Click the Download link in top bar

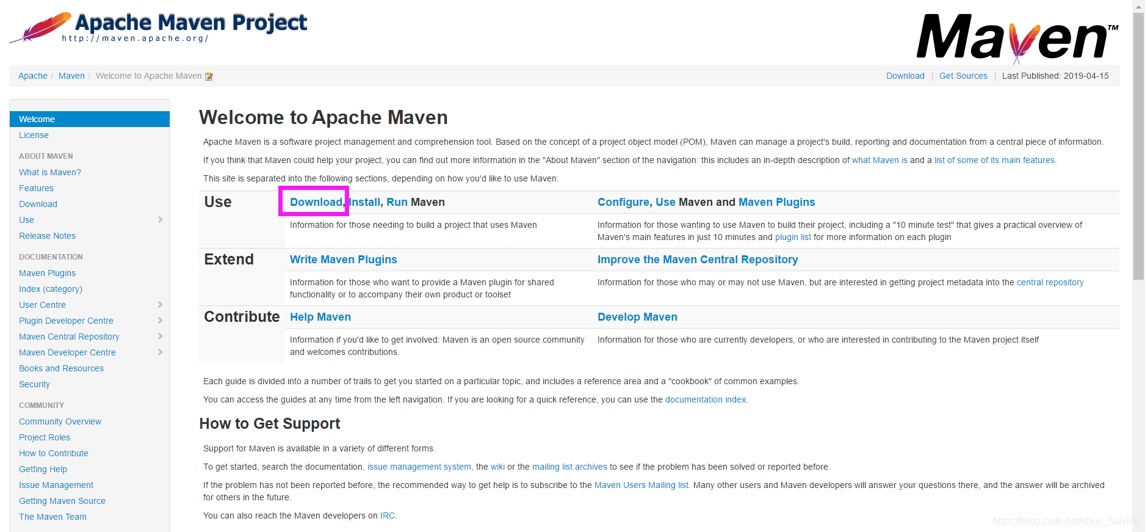(905, 76)
